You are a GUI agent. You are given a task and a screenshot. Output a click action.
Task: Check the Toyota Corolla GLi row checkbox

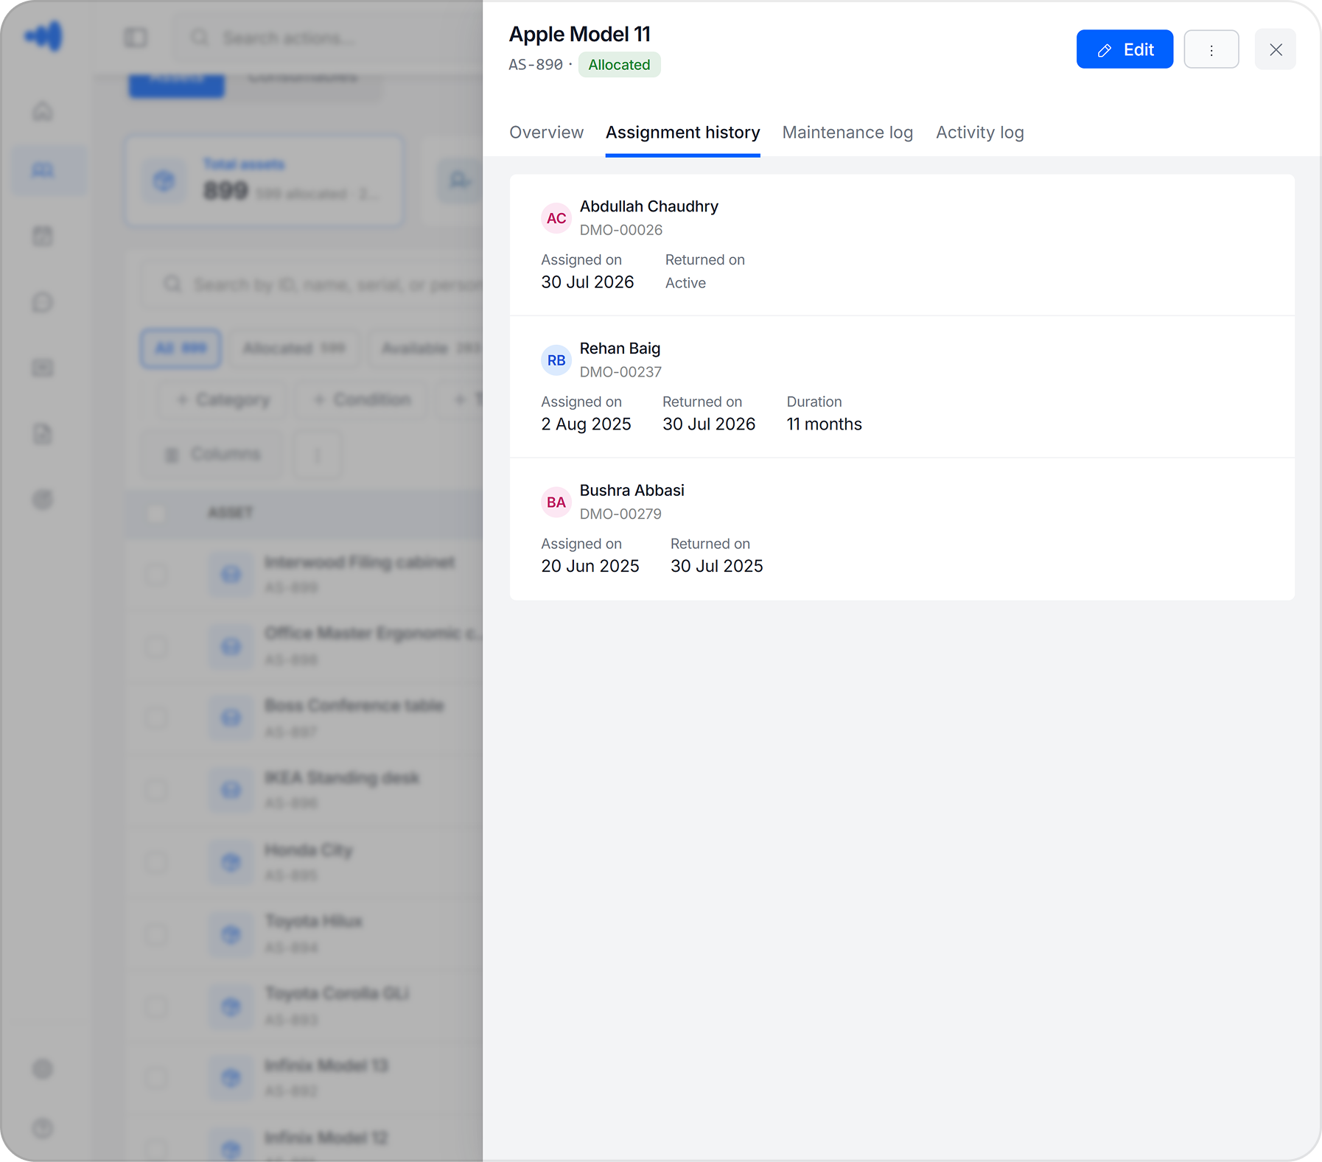pyautogui.click(x=155, y=1007)
